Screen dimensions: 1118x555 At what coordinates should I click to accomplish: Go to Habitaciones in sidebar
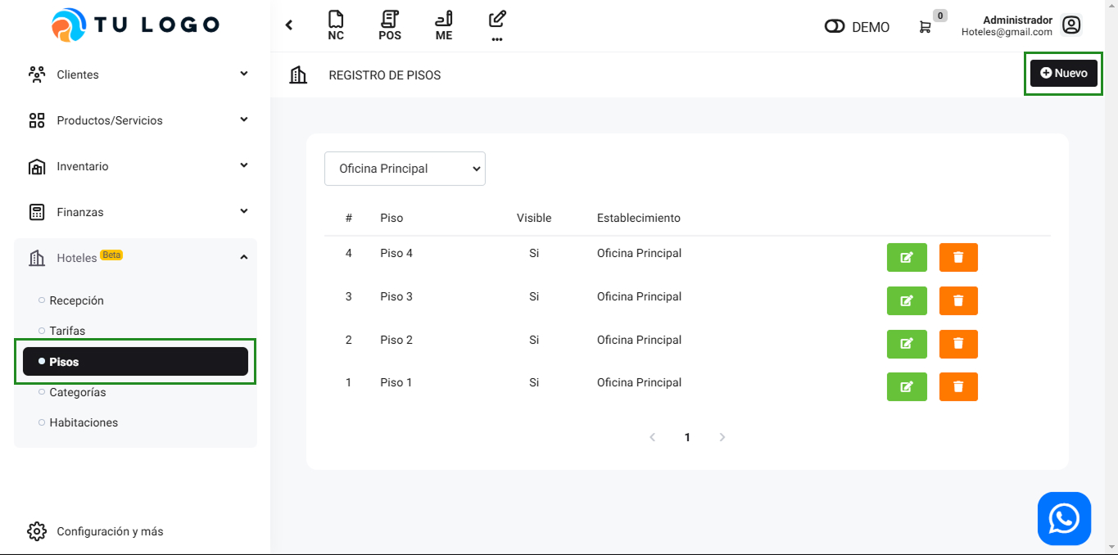point(84,422)
